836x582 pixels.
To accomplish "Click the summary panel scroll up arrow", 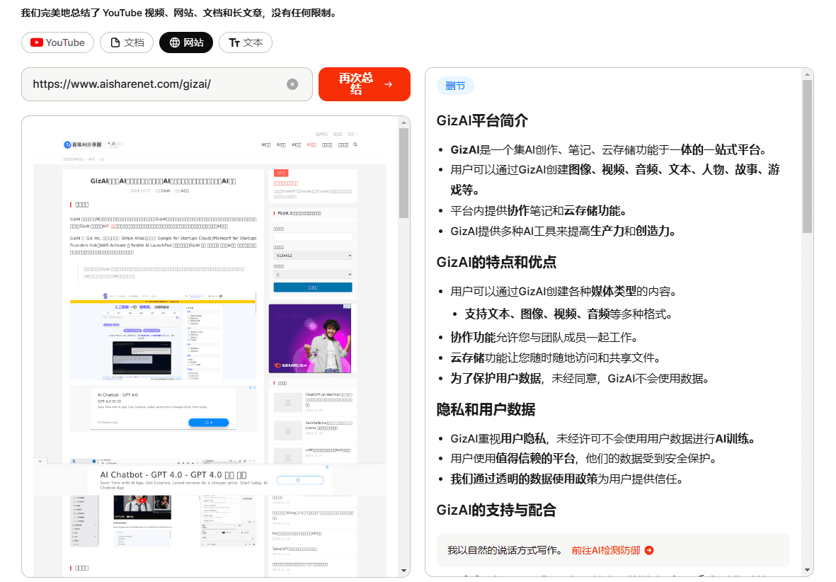I will 808,74.
